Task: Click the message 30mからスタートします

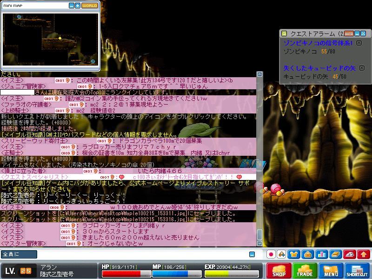Action: point(116,231)
